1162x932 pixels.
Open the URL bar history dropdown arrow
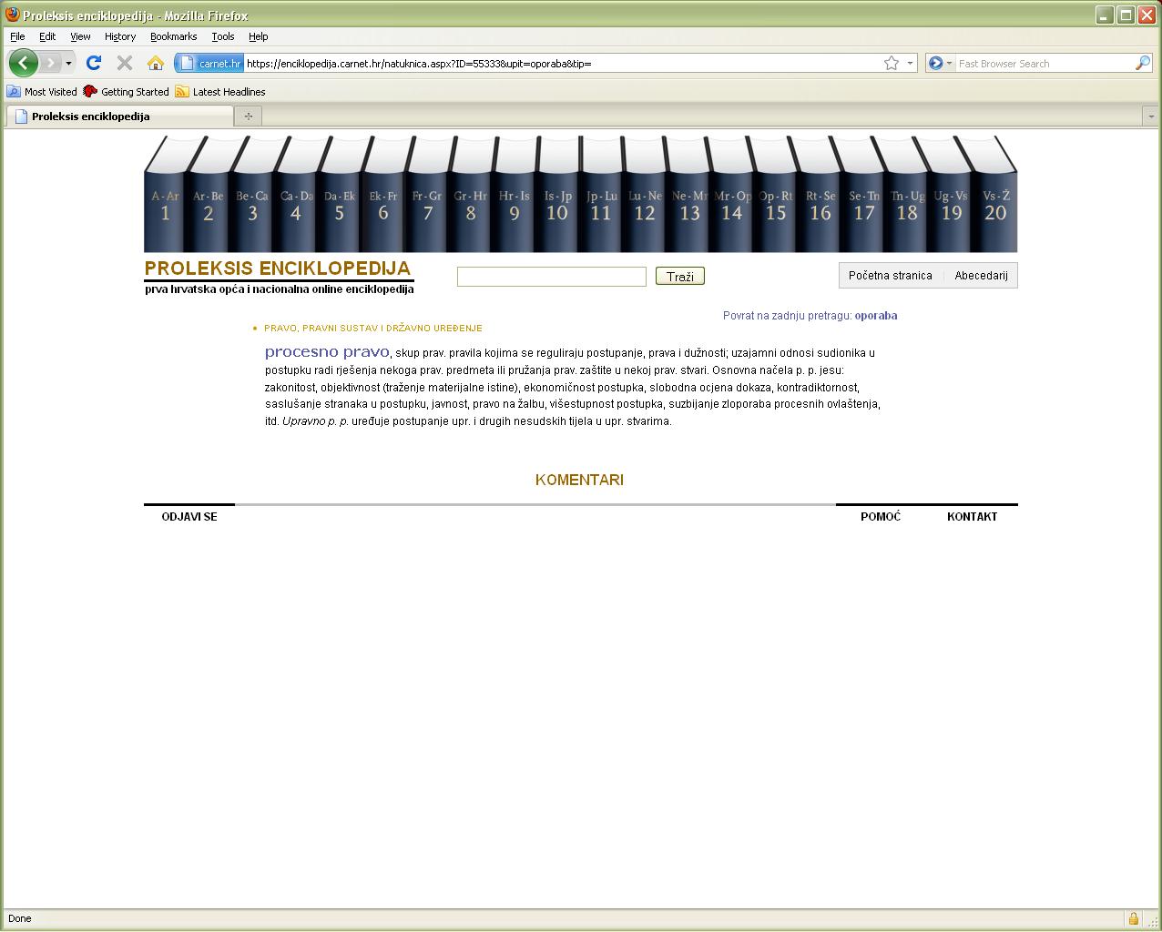910,63
